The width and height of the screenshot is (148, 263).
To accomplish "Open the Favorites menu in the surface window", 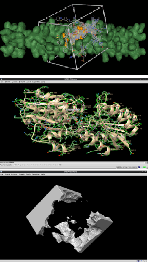I will (36, 174).
